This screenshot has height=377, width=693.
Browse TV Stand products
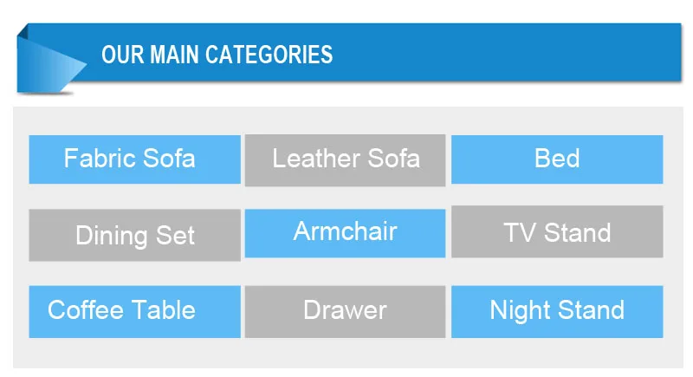click(557, 232)
